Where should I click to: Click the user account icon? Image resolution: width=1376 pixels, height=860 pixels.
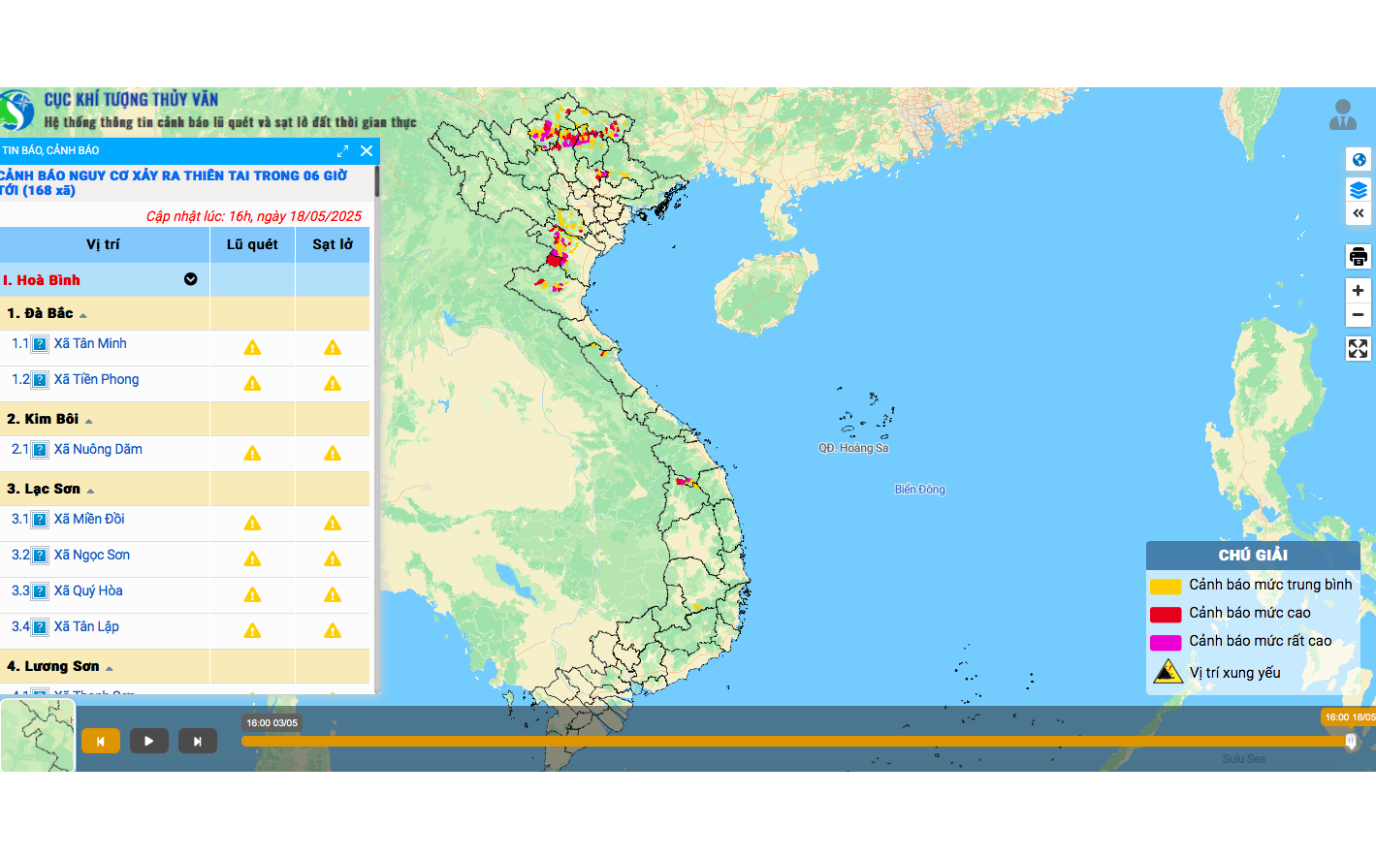tap(1343, 114)
